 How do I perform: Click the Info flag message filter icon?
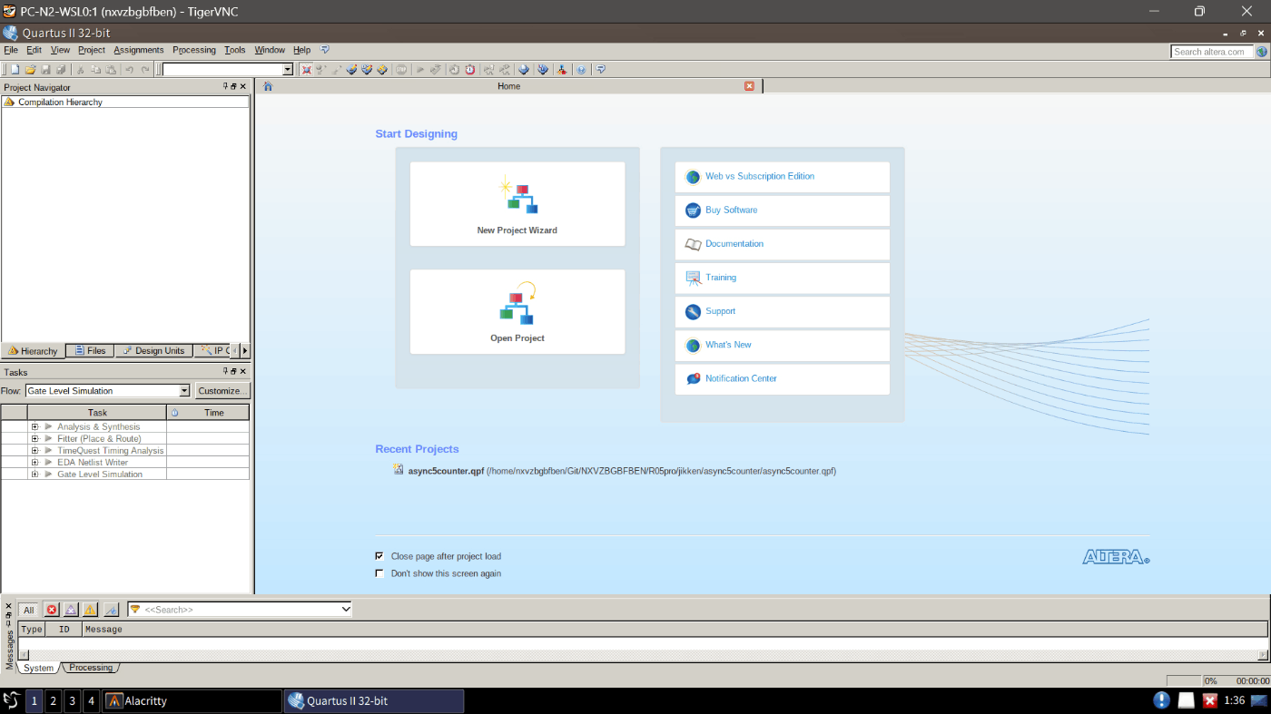(111, 610)
